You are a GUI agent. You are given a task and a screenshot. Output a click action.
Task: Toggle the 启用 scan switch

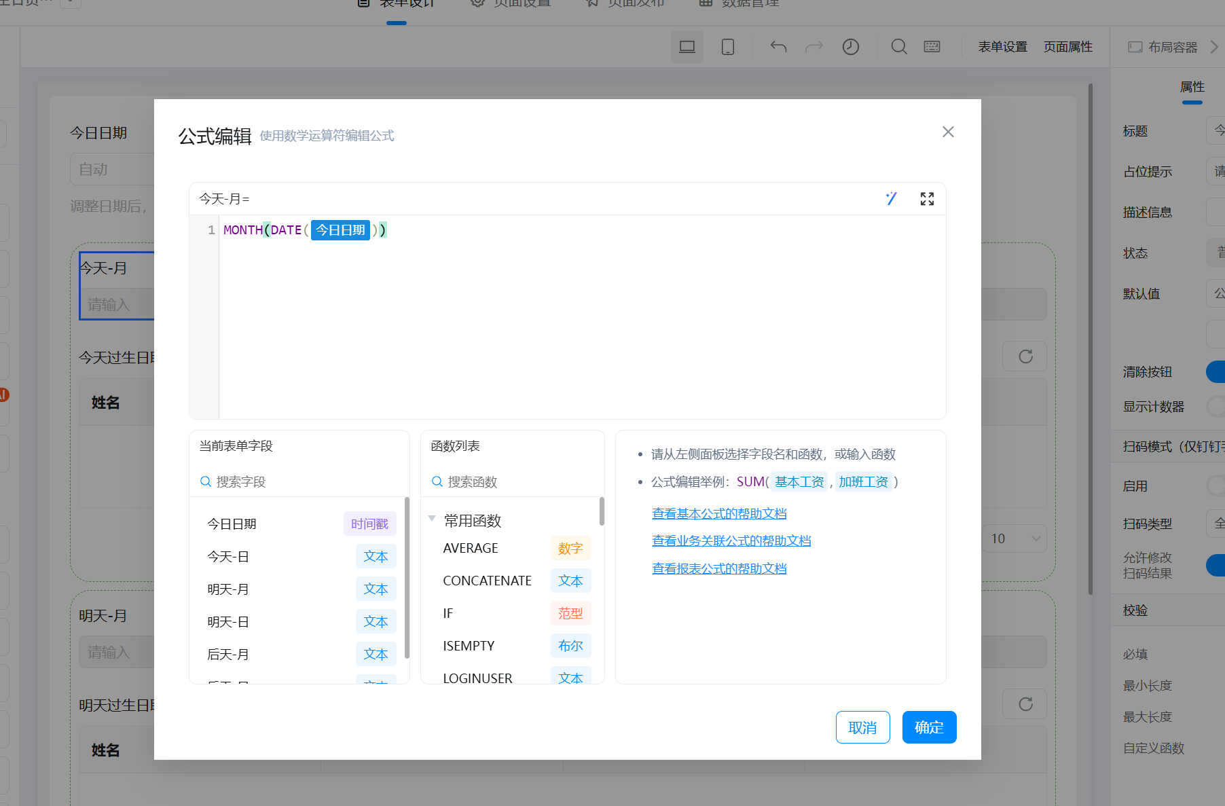click(1215, 486)
